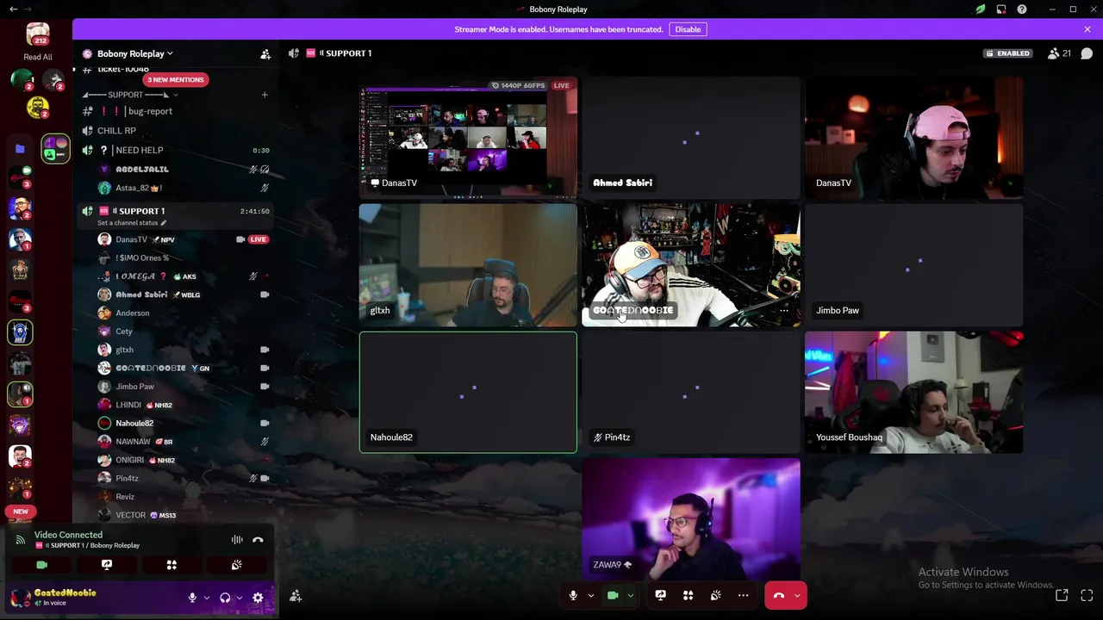Click the NEW unread indicator in server list

pos(20,512)
